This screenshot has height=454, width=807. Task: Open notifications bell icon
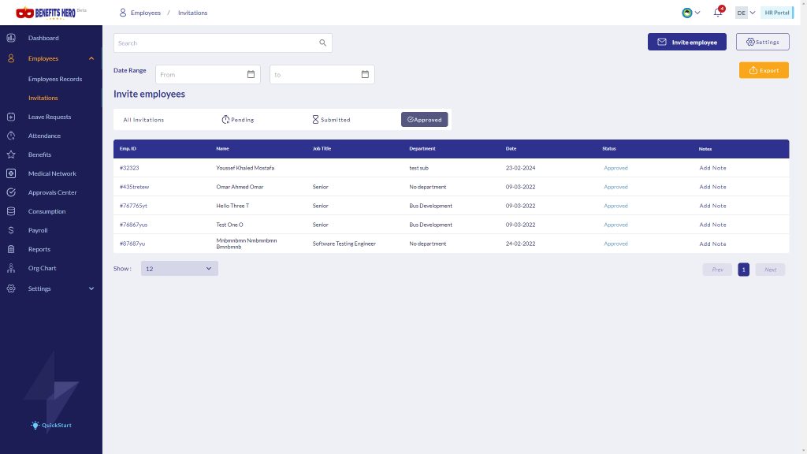718,13
